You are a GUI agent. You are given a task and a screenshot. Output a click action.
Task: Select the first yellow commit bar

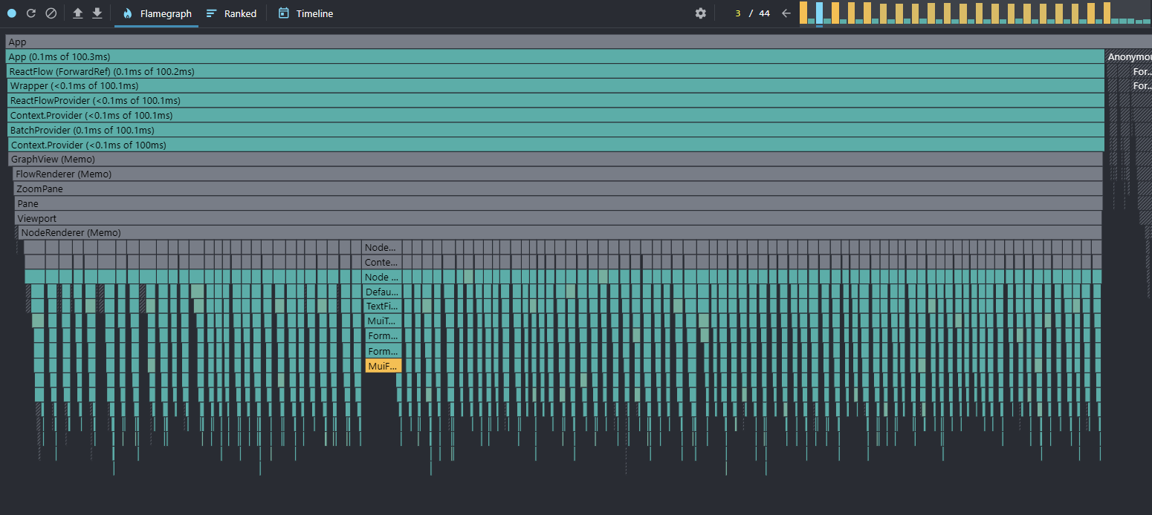point(803,13)
